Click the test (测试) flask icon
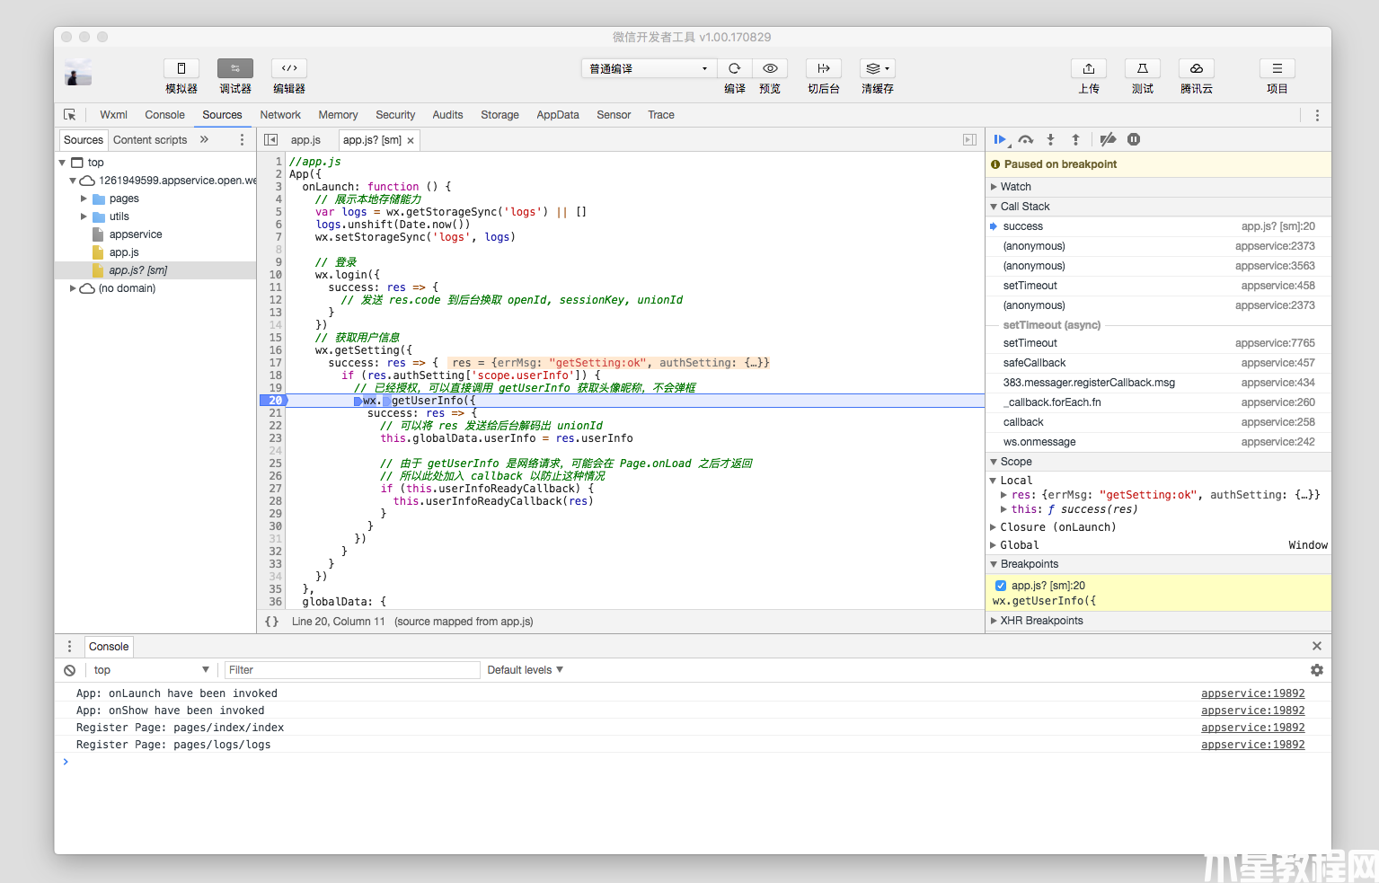 point(1143,68)
